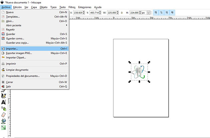Toggle fourth affect-transform button (move patterns)
The width and height of the screenshot is (210, 138).
pos(172,13)
